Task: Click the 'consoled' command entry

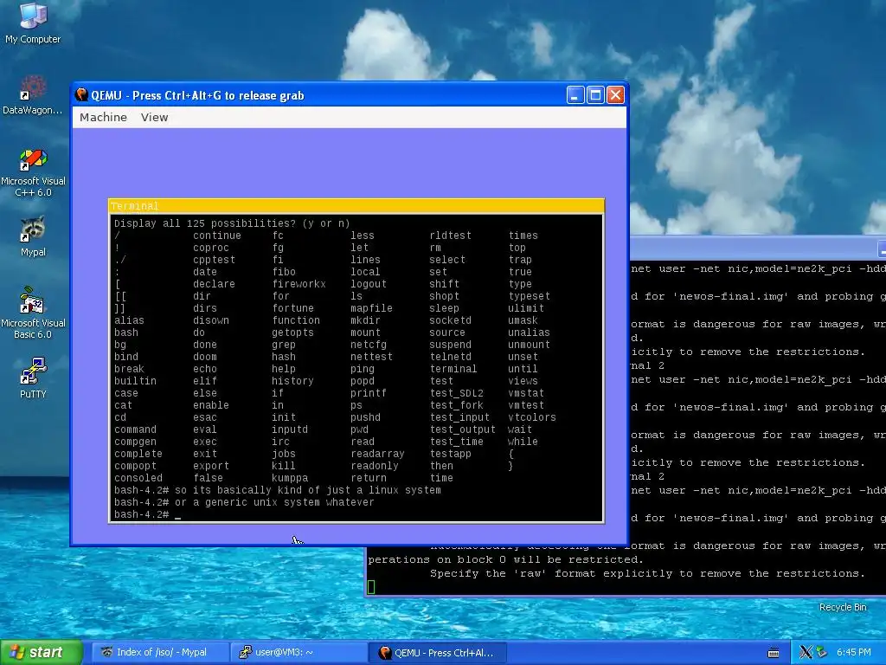Action: [138, 478]
